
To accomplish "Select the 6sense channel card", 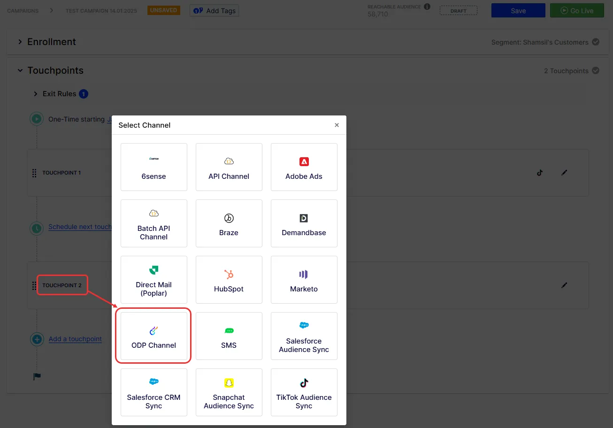I will pos(154,167).
